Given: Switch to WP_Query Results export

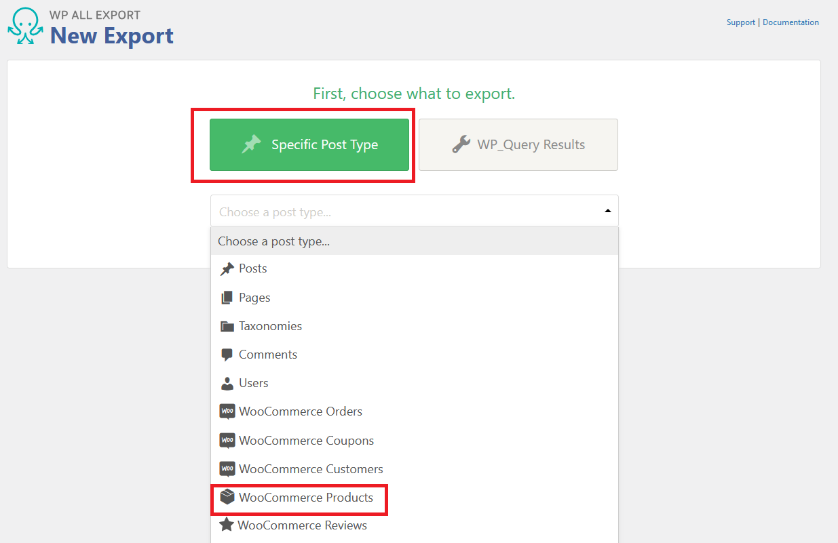Looking at the screenshot, I should coord(518,144).
